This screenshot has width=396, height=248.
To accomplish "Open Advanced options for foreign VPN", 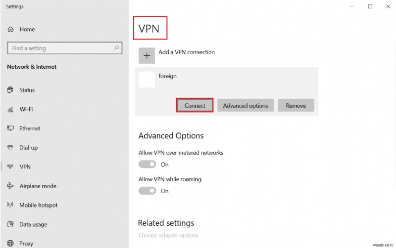I will pyautogui.click(x=246, y=106).
